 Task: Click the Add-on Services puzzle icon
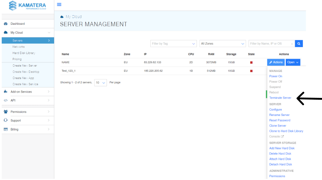6,92
